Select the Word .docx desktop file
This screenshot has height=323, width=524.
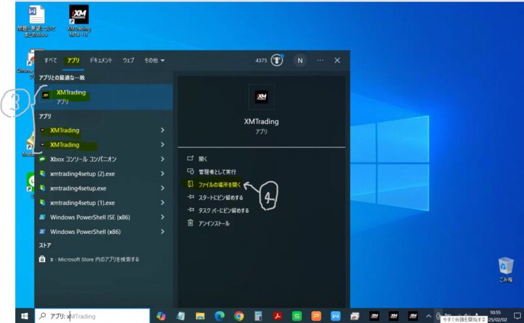tap(37, 21)
